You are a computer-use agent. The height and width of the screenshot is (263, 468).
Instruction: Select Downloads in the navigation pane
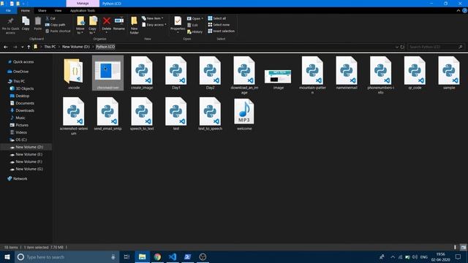25,110
